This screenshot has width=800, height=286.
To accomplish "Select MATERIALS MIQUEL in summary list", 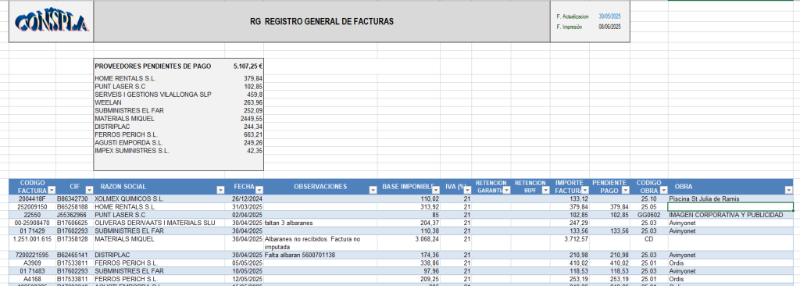I will tap(124, 119).
